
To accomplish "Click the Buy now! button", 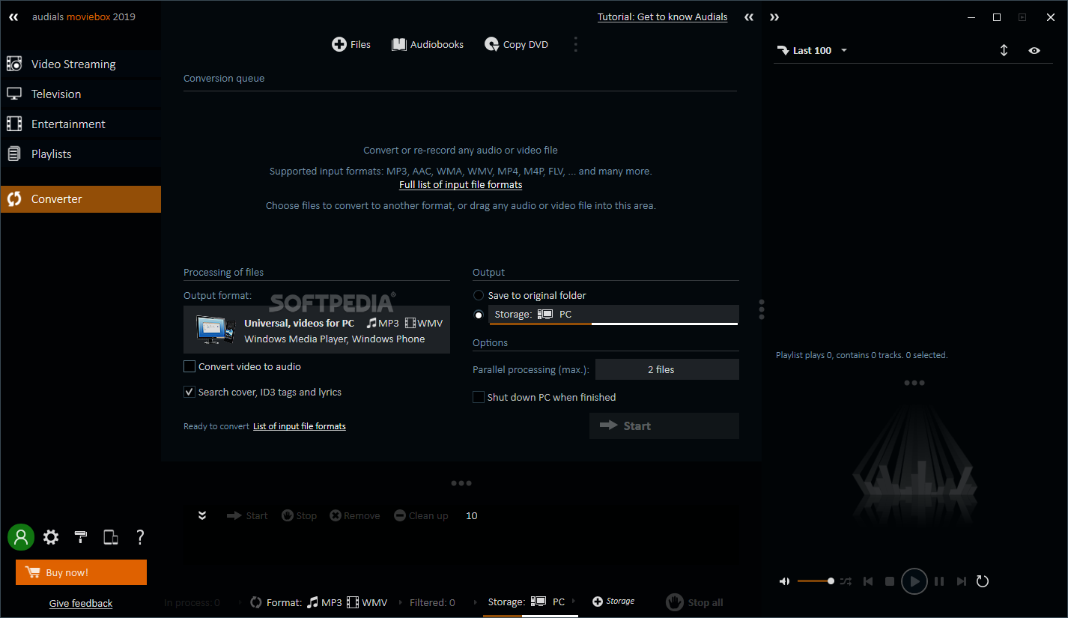I will (81, 573).
